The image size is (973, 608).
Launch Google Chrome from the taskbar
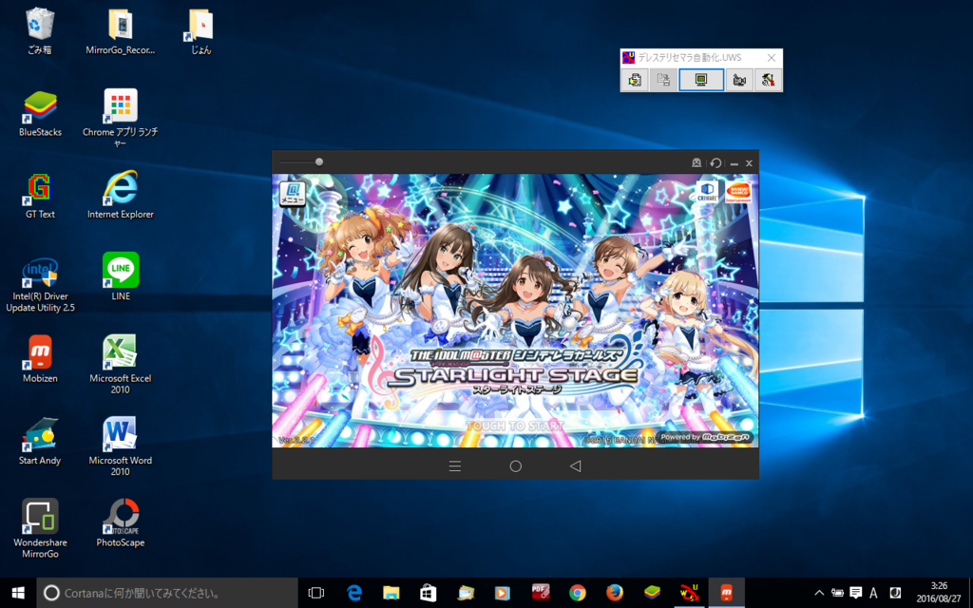[x=578, y=593]
